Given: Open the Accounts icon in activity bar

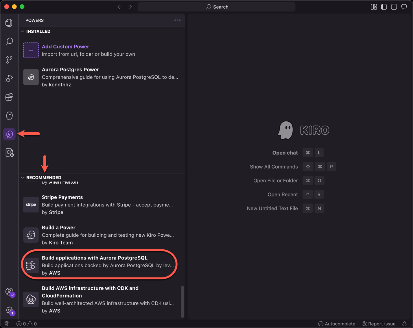Looking at the screenshot, I should click(9, 292).
